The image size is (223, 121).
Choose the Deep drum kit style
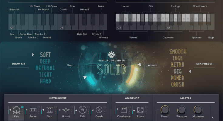tap(45, 61)
